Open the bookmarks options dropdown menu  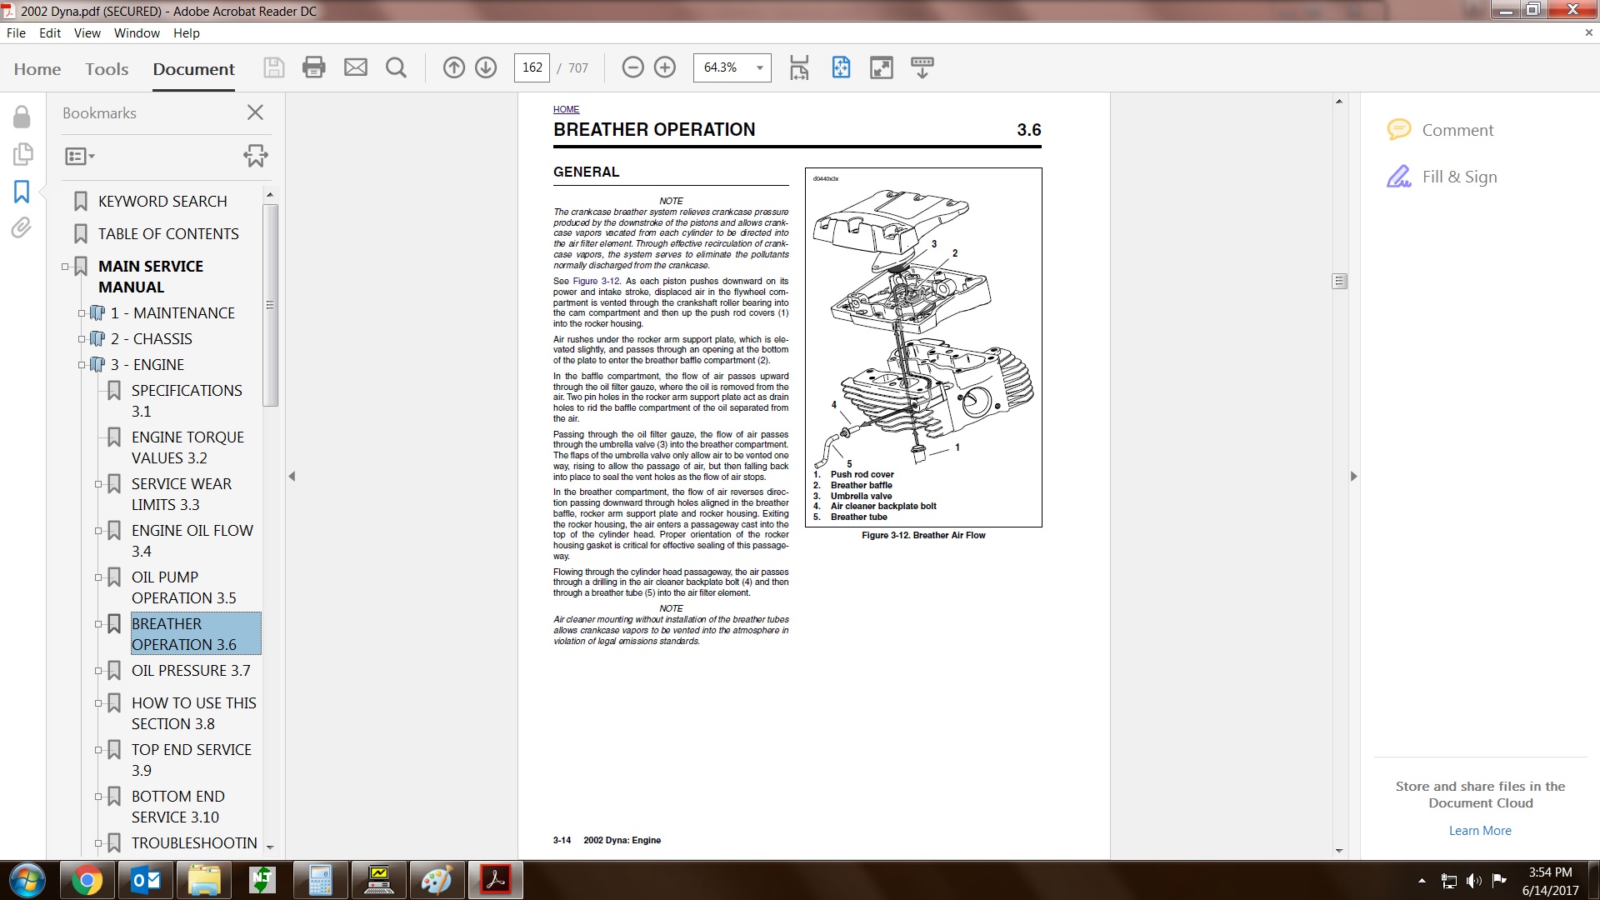pyautogui.click(x=80, y=156)
